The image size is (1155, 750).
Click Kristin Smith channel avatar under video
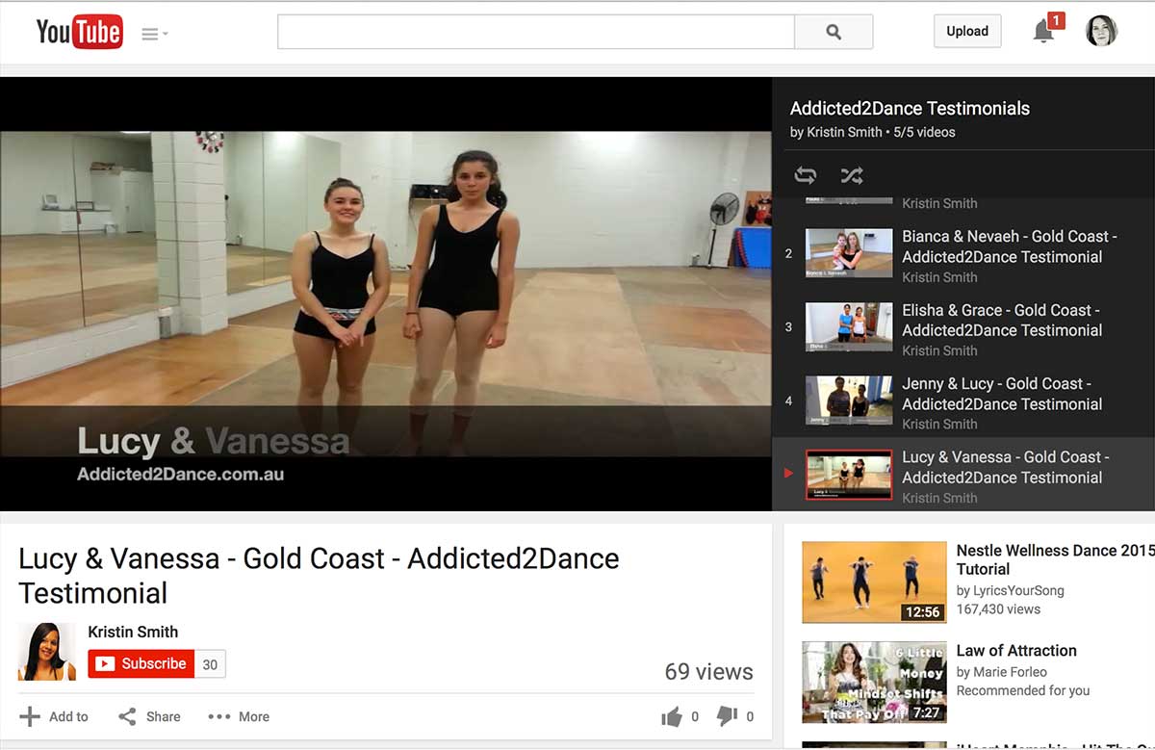[x=47, y=652]
